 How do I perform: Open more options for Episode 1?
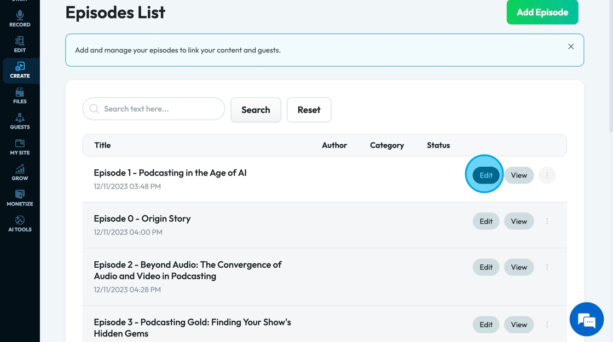pyautogui.click(x=547, y=175)
